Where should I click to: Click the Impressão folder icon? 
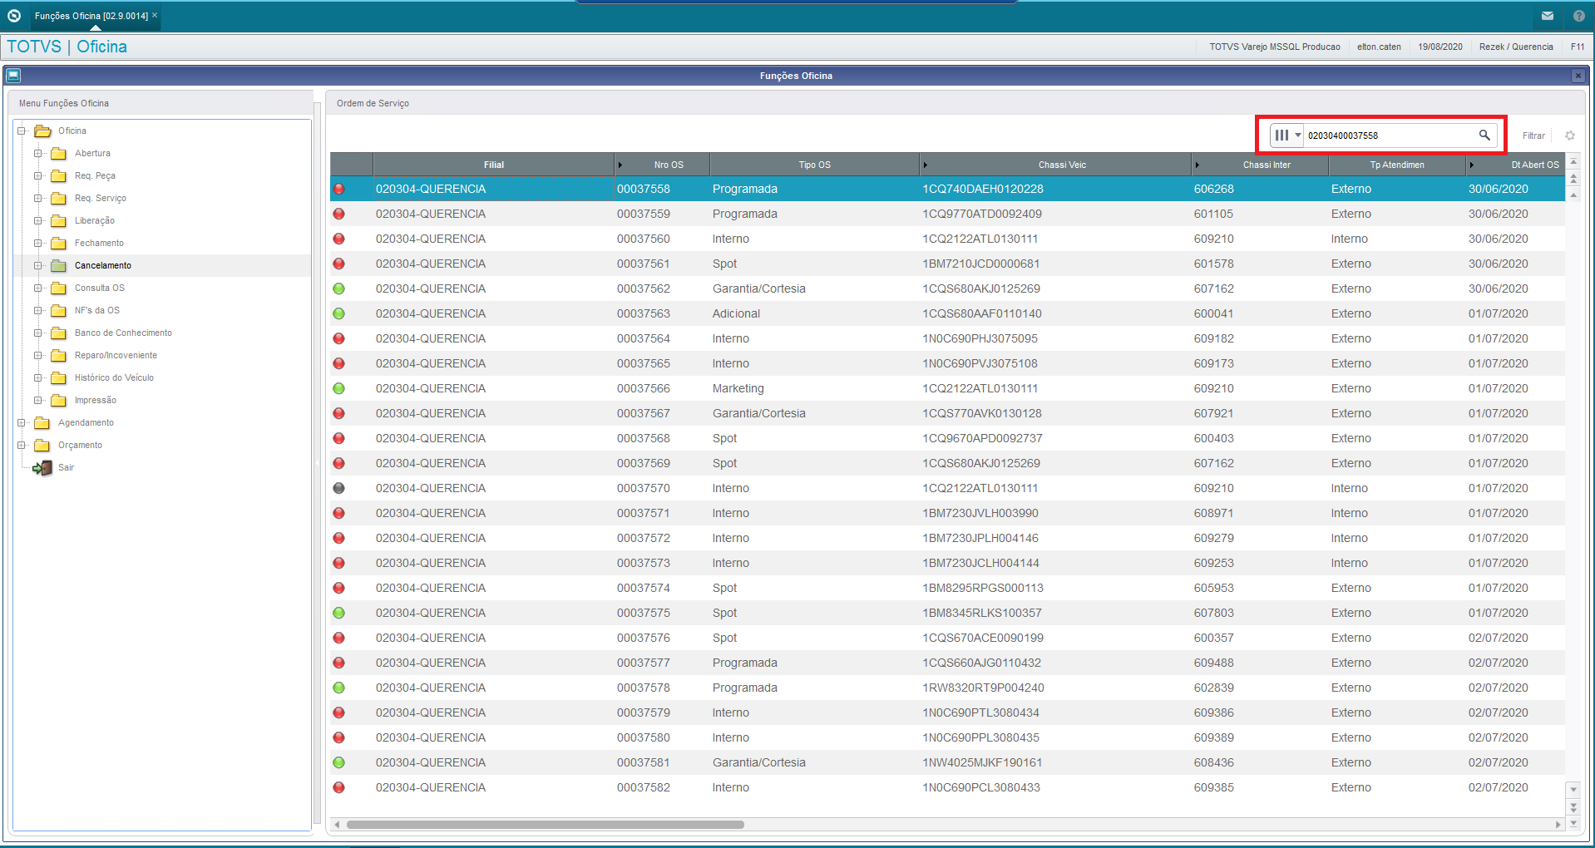[59, 400]
